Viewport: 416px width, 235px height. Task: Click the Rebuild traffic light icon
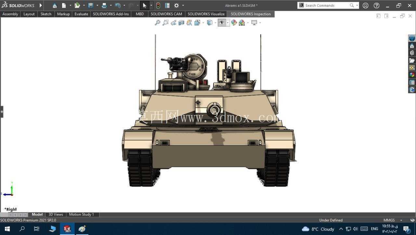tap(158, 6)
